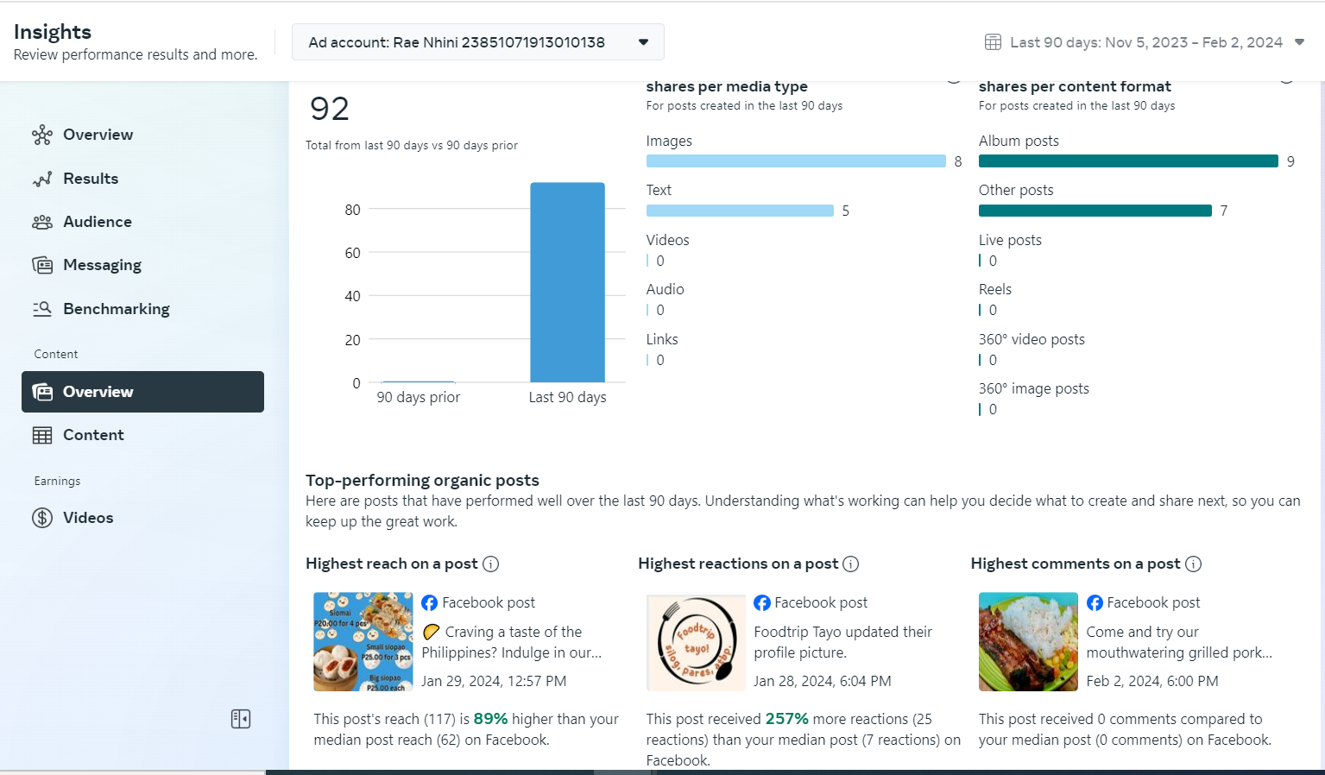Click the Benchmarking magnifier icon
This screenshot has height=775, width=1325.
42,309
